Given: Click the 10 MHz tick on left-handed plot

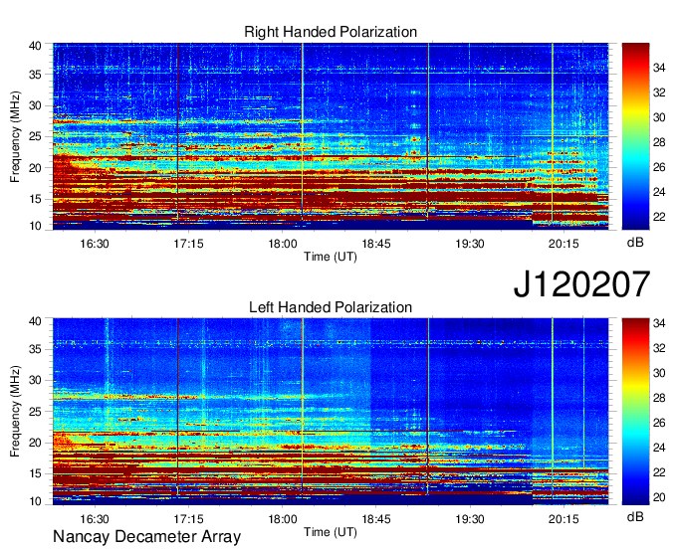Looking at the screenshot, I should click(35, 501).
